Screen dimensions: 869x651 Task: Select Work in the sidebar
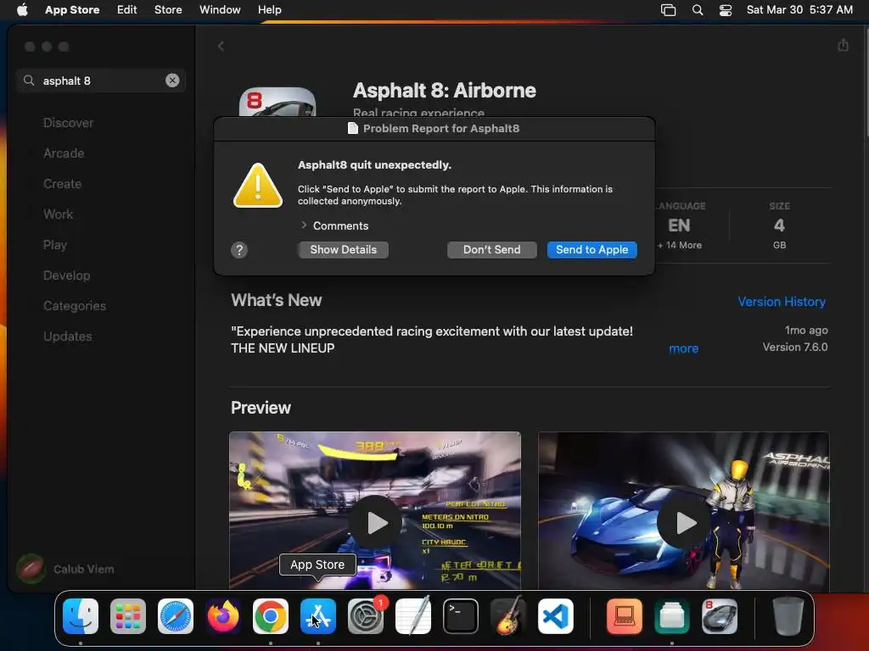(59, 214)
